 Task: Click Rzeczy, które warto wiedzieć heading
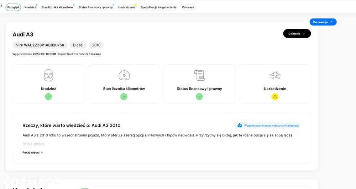[71, 125]
